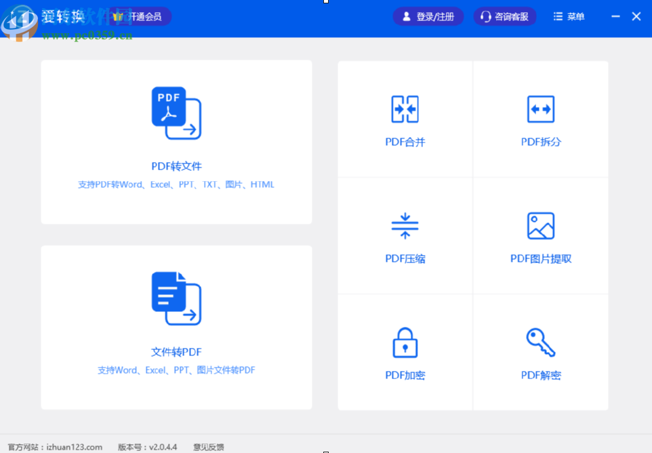Select the PDF加密 encryption tool
This screenshot has height=453, width=652.
(x=405, y=353)
